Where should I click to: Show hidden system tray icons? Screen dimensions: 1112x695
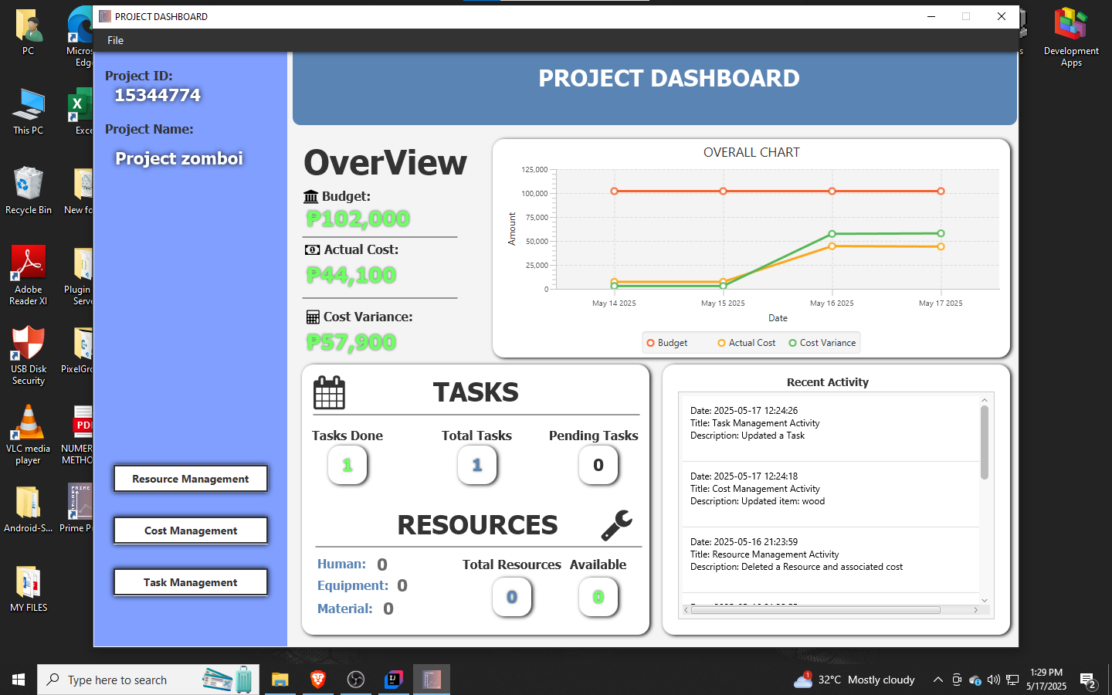[x=937, y=680]
